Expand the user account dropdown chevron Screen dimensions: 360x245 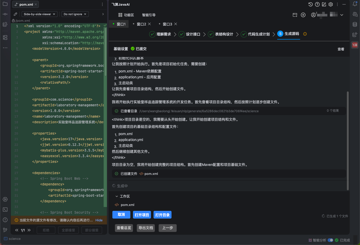(342, 15)
